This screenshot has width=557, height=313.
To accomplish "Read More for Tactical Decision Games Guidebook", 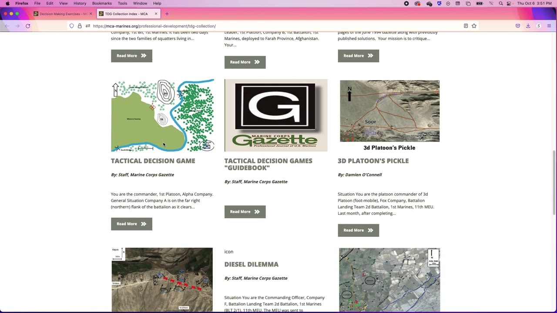I will click(x=245, y=212).
